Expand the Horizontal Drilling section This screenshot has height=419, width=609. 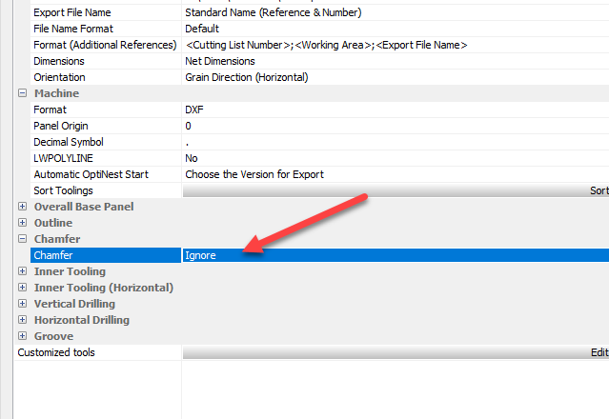pos(22,320)
